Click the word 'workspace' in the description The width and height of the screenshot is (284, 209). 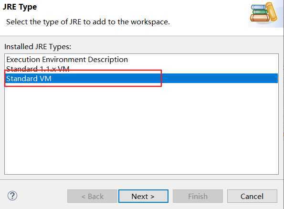pyautogui.click(x=149, y=22)
